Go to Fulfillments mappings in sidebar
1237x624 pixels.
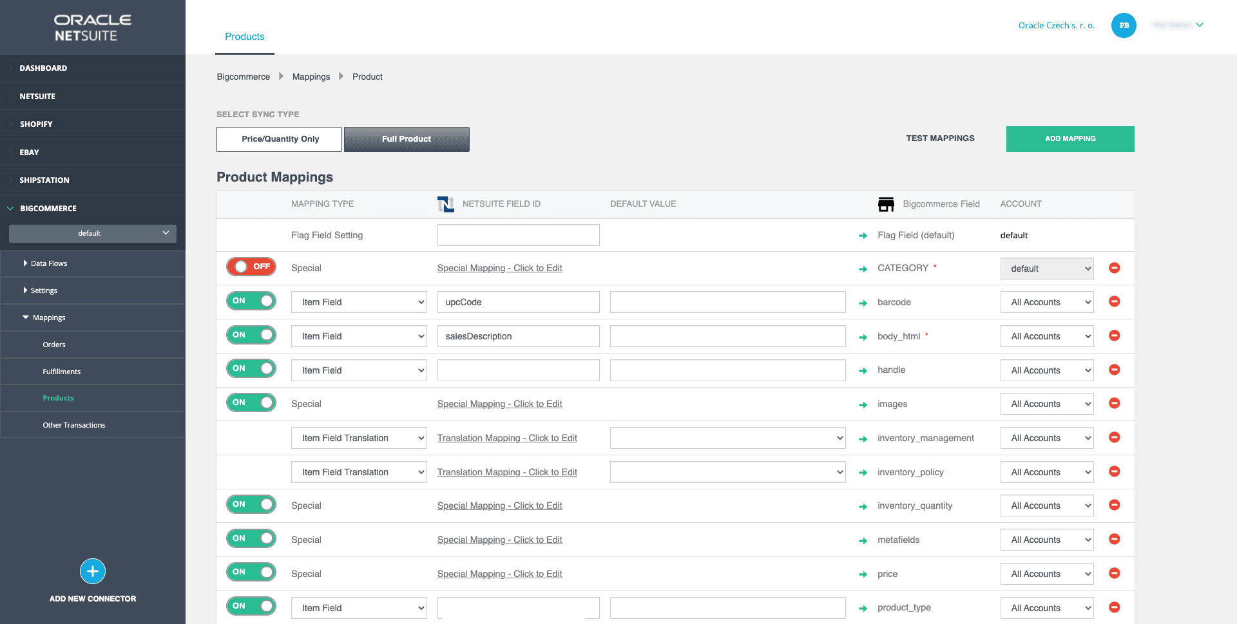click(x=93, y=372)
